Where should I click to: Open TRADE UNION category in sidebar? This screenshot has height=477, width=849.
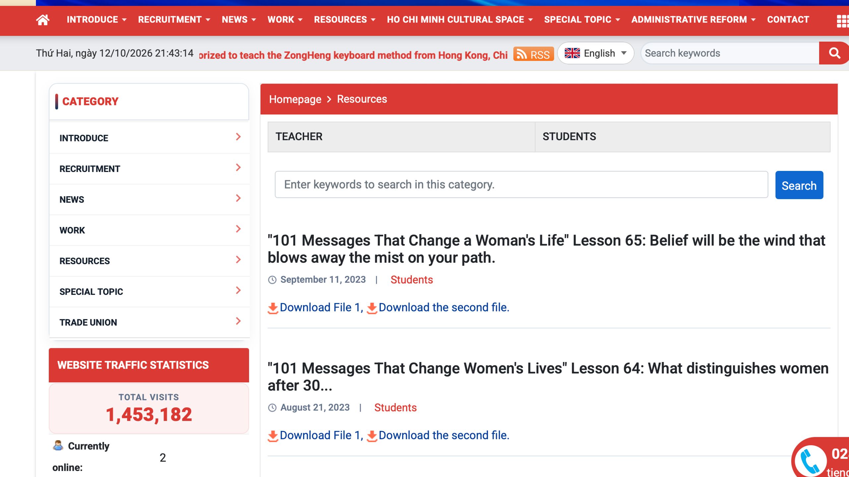tap(149, 323)
